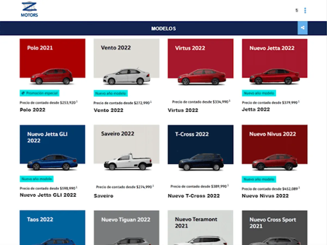
Task: Open the Nuevo Tiguan 2022 card
Action: tap(126, 228)
